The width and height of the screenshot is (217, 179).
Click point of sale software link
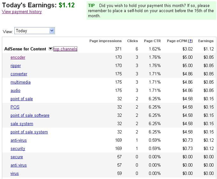30,116
